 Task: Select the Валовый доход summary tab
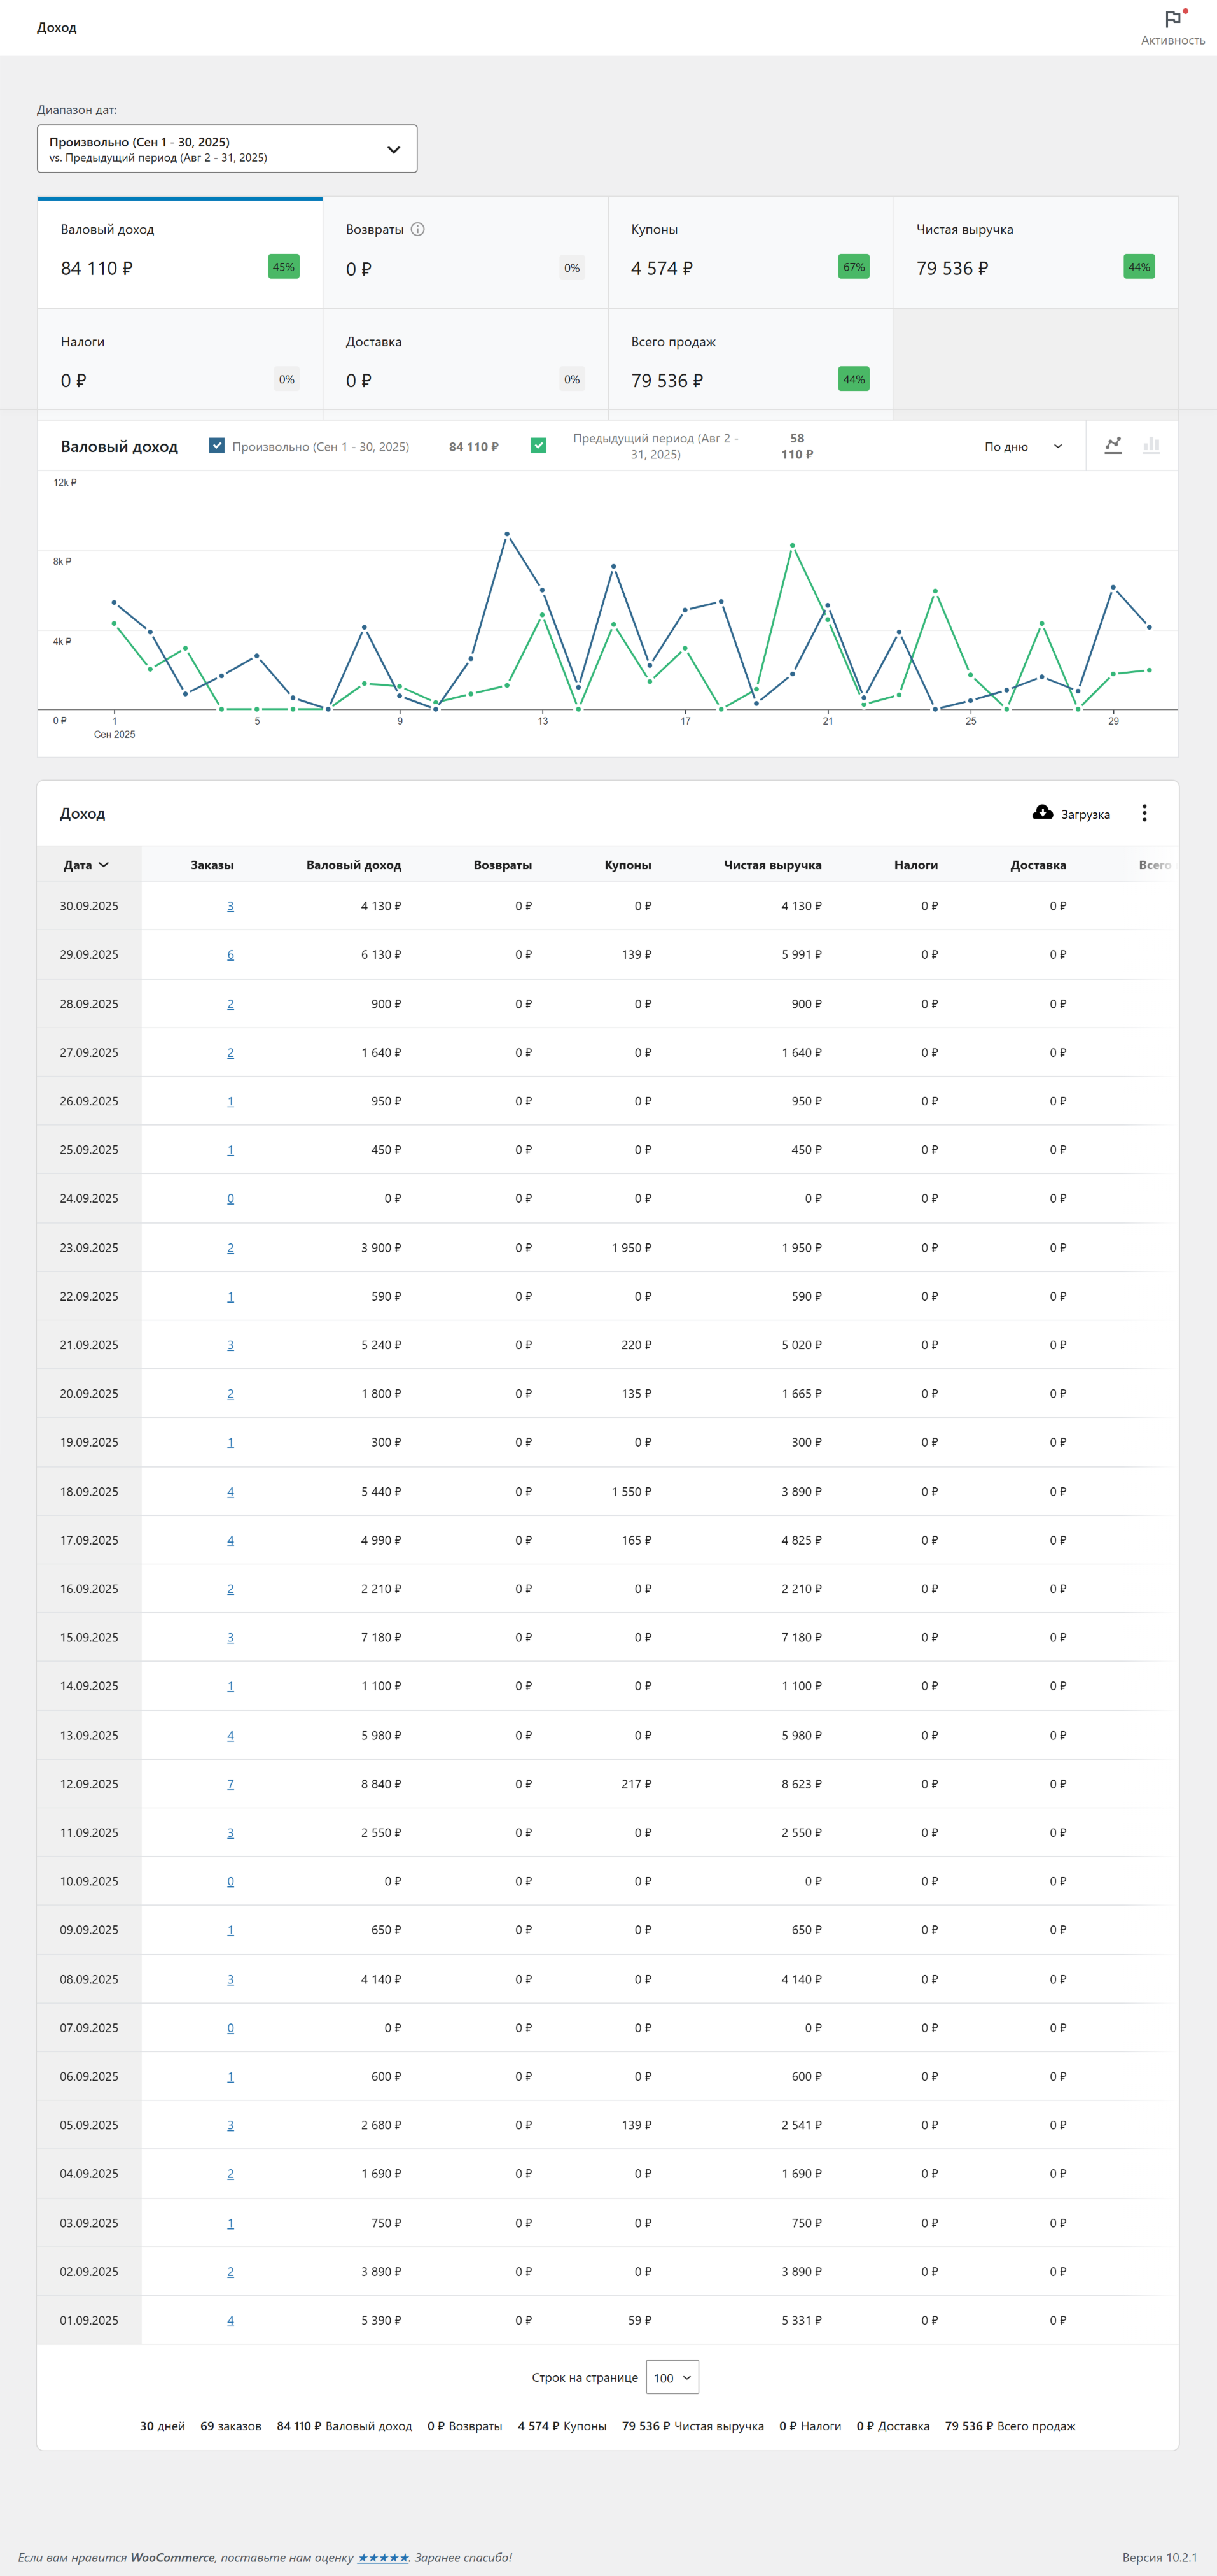tap(180, 253)
